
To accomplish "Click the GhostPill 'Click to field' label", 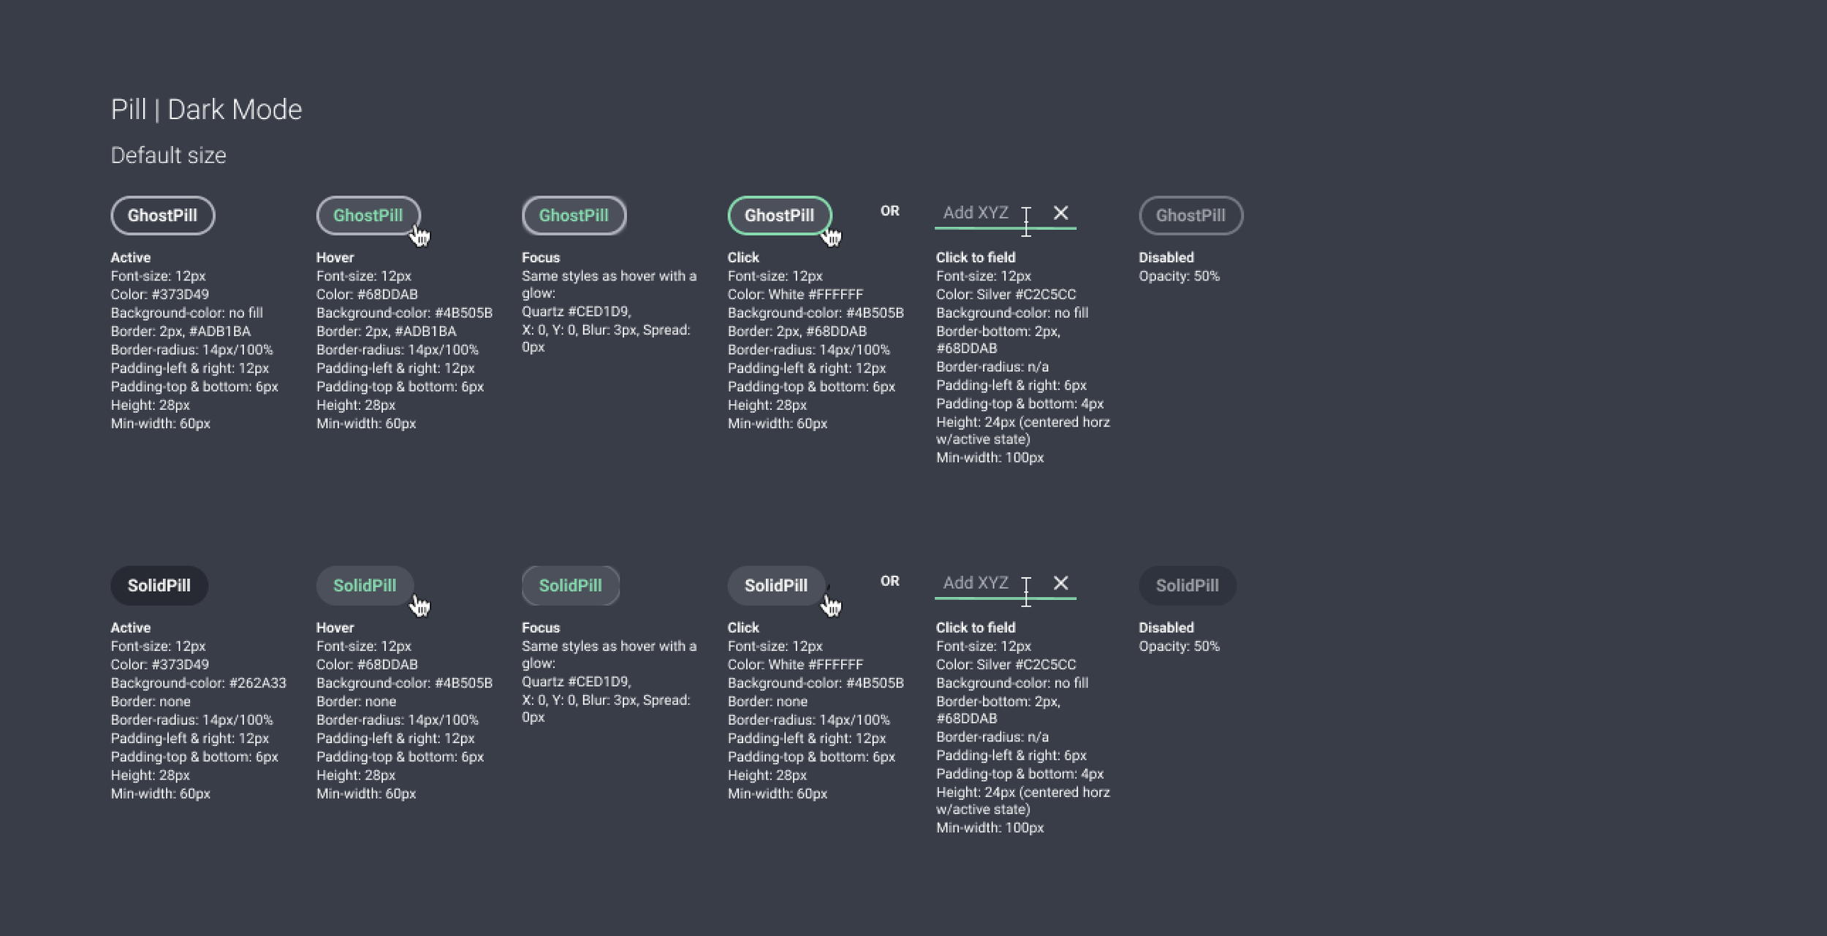I will point(975,257).
